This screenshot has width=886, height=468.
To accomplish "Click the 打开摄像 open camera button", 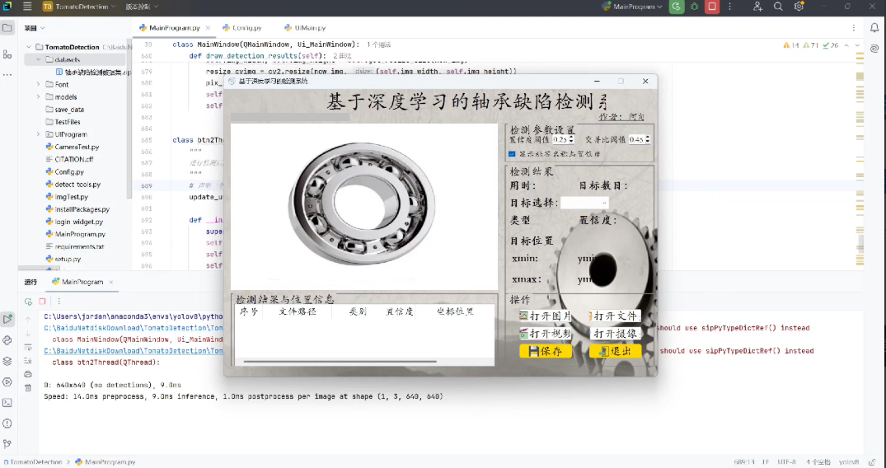I will [x=616, y=334].
